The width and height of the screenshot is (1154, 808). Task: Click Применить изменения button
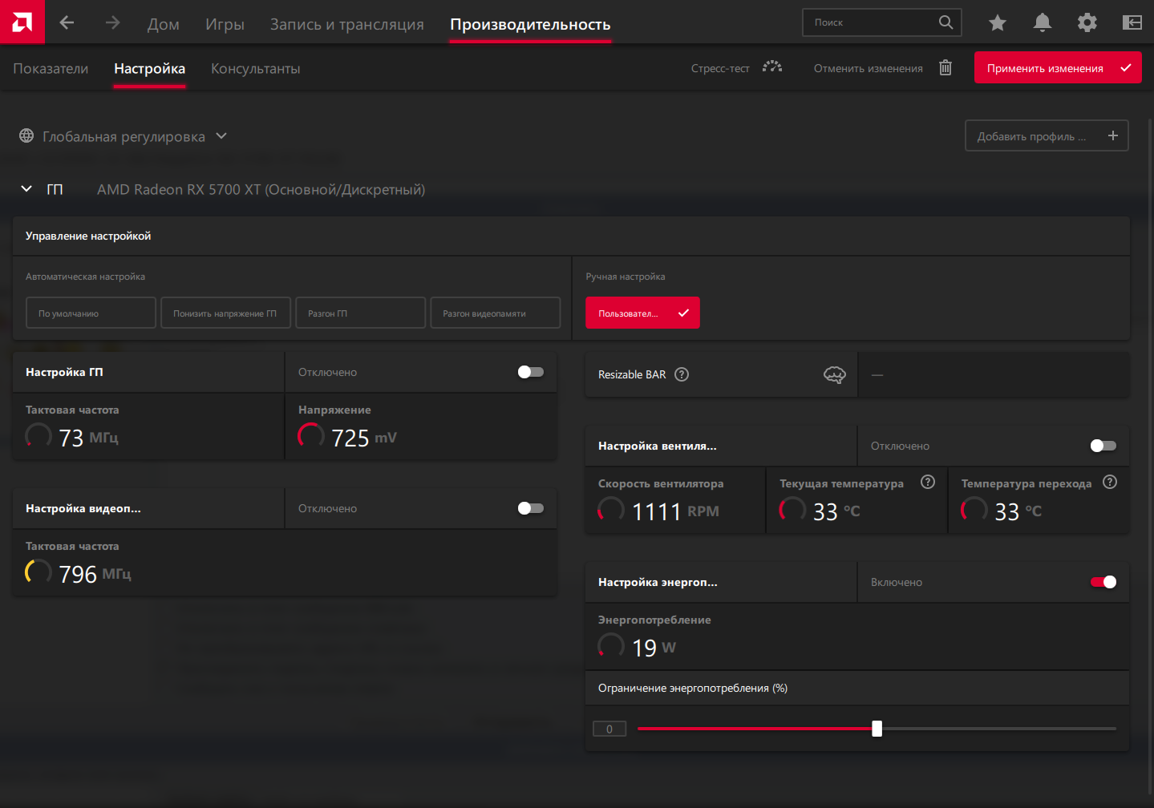[x=1058, y=67]
